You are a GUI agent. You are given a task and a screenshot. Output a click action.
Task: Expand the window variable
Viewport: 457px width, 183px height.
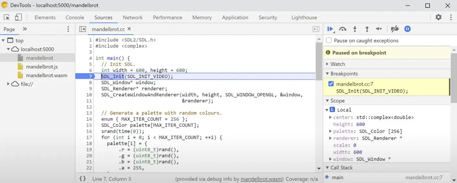coord(331,159)
